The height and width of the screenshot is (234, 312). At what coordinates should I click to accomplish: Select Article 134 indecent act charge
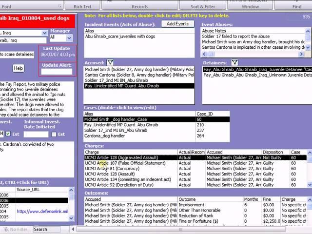point(195,179)
